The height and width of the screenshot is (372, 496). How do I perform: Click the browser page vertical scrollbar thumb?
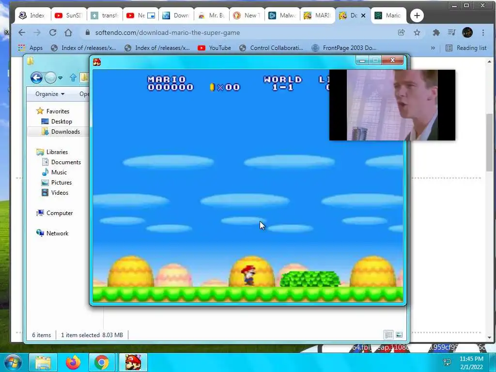pyautogui.click(x=489, y=142)
